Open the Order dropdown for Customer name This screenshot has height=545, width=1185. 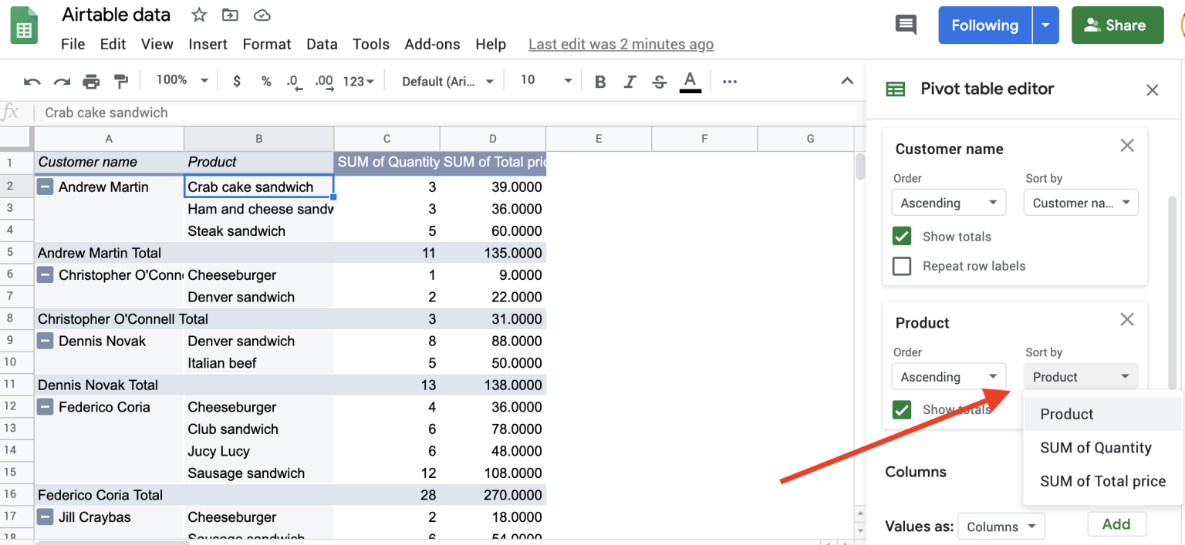point(948,202)
